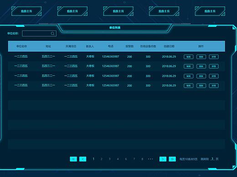This screenshot has width=237, height=177.
Task: Click the 联系人 column header
Action: (90, 46)
